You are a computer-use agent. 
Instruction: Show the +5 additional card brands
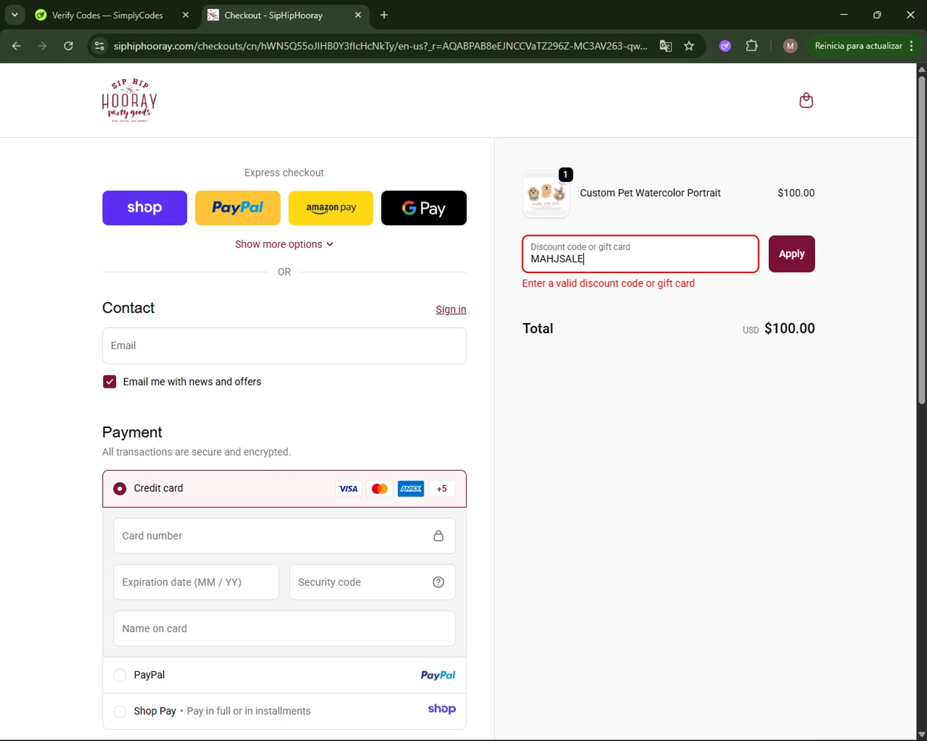point(442,488)
